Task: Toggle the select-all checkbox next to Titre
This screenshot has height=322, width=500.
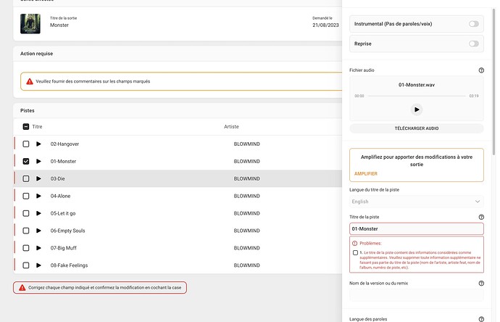Action: [x=26, y=127]
